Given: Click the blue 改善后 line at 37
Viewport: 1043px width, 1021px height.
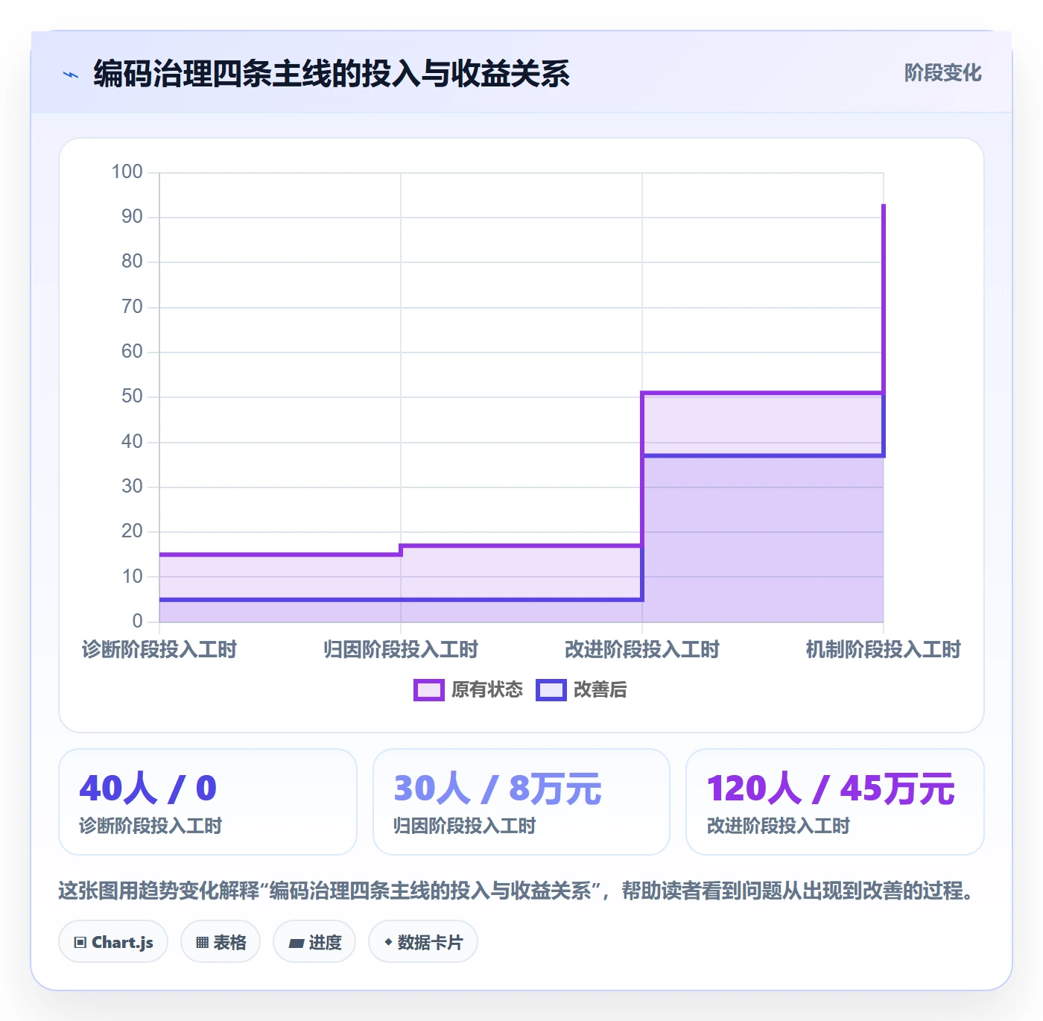Looking at the screenshot, I should (x=763, y=455).
